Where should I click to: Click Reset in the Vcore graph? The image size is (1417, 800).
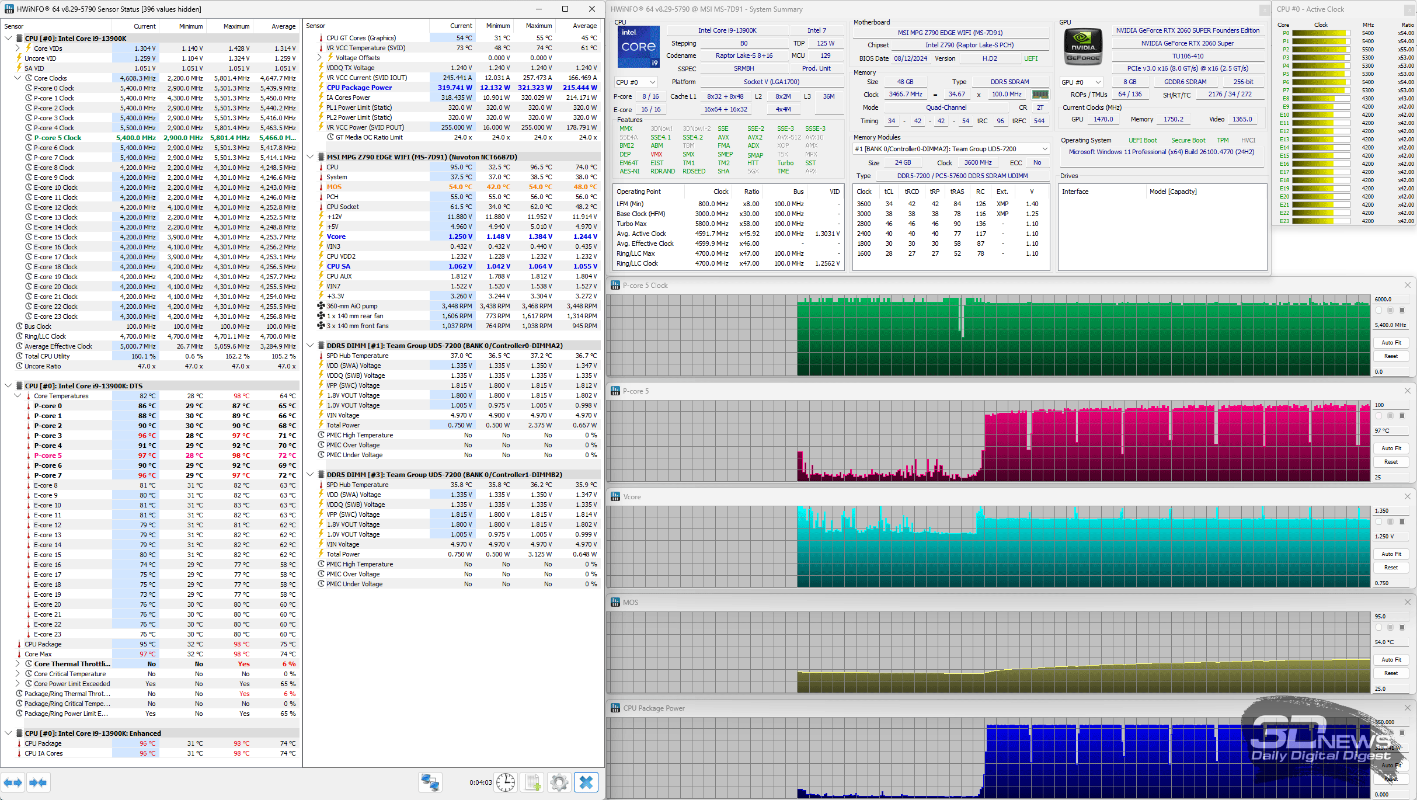tap(1391, 568)
